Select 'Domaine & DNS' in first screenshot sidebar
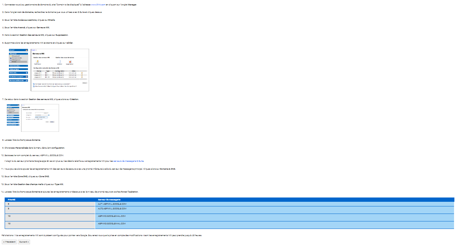 coord(16,58)
